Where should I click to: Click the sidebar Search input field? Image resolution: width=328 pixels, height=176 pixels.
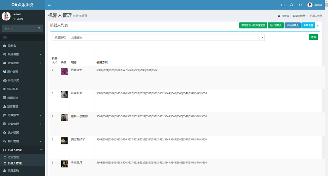pos(19,29)
